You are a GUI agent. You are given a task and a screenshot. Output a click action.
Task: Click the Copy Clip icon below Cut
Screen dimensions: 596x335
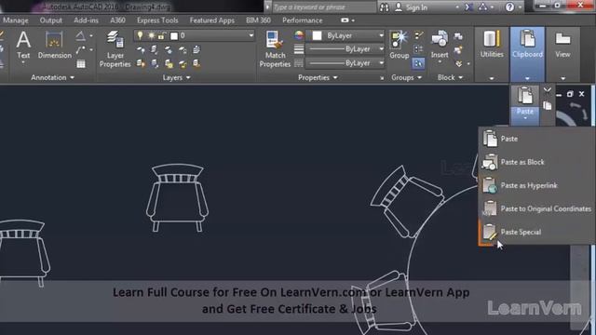click(547, 105)
